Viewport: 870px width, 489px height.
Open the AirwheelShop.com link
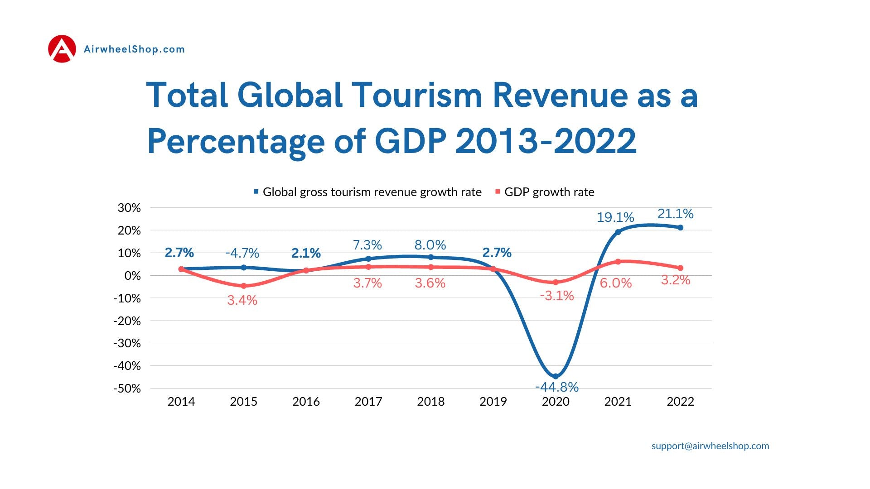coord(134,49)
